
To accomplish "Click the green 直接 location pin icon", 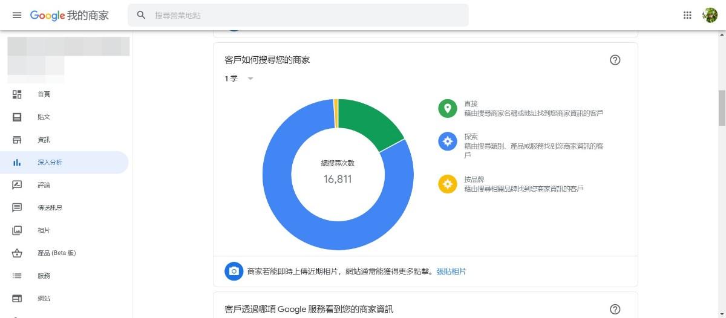I will click(x=448, y=109).
